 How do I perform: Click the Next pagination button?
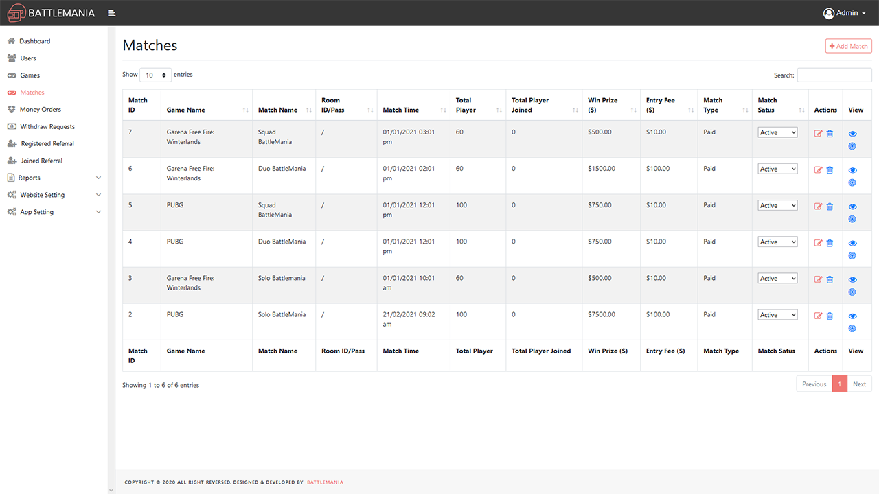(859, 384)
